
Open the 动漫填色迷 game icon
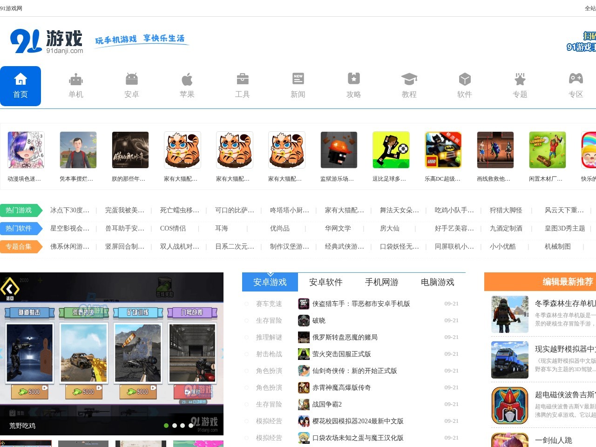pos(26,150)
